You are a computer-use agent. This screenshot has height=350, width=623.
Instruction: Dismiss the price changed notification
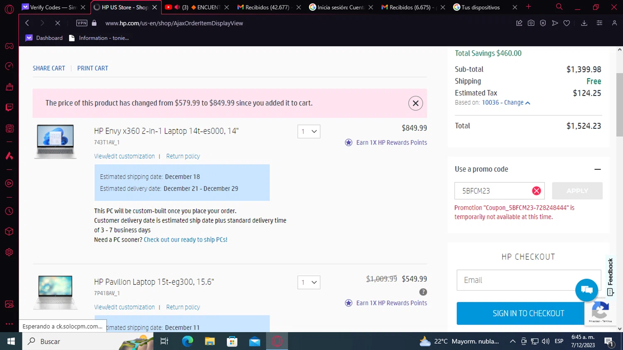pyautogui.click(x=415, y=103)
